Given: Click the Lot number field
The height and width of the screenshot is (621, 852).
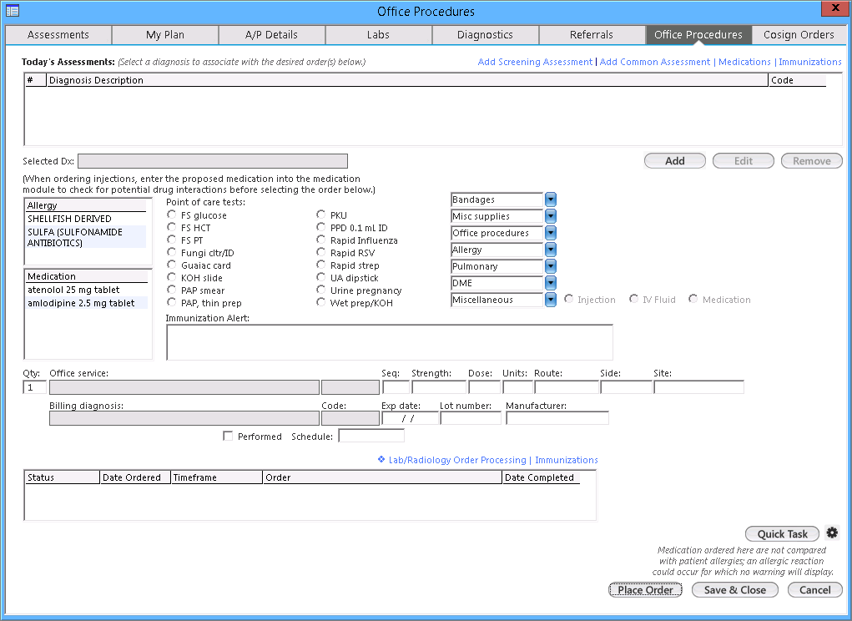Looking at the screenshot, I should click(x=471, y=418).
